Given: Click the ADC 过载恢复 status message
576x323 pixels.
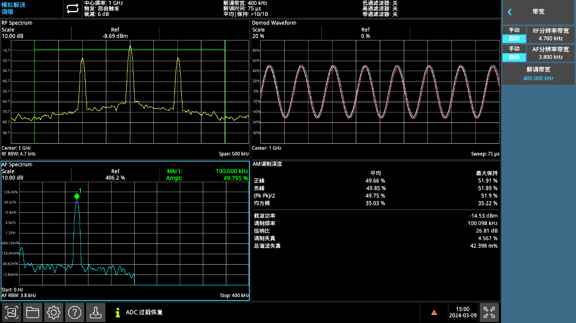Looking at the screenshot, I should click(144, 312).
